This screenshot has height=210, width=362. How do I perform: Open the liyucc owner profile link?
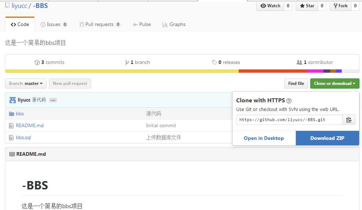20,5
